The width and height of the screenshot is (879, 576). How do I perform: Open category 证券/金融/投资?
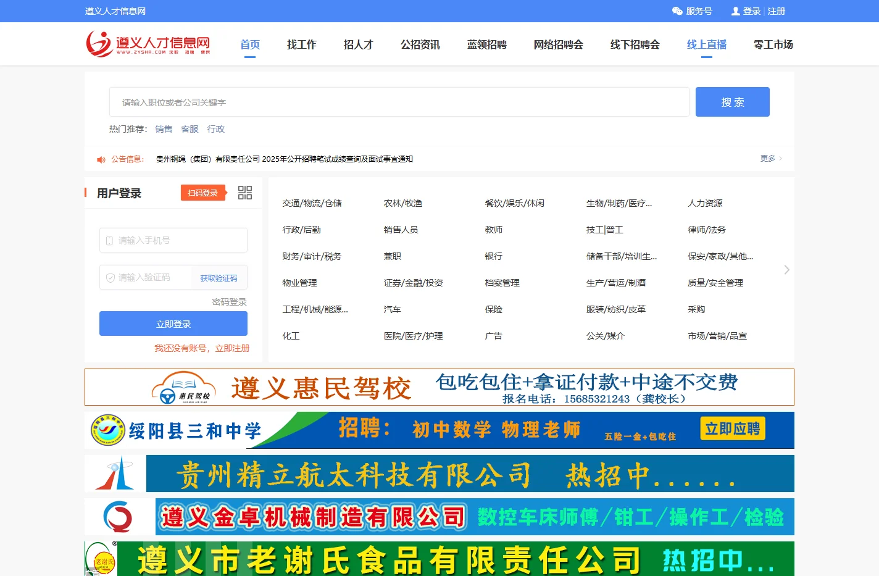[x=414, y=283]
